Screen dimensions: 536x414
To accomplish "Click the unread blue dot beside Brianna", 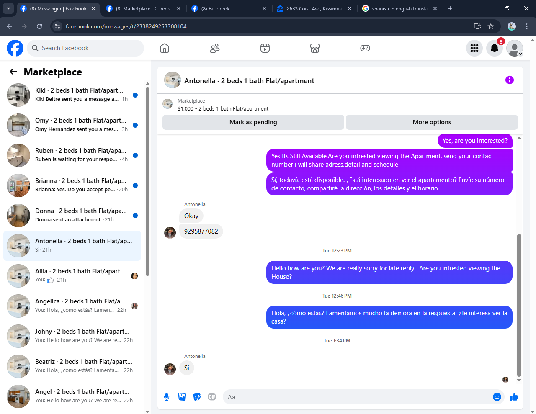I will click(x=135, y=185).
